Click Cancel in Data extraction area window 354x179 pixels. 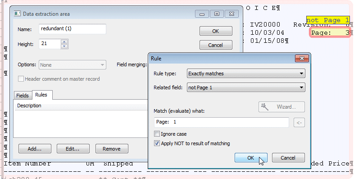pos(216,45)
